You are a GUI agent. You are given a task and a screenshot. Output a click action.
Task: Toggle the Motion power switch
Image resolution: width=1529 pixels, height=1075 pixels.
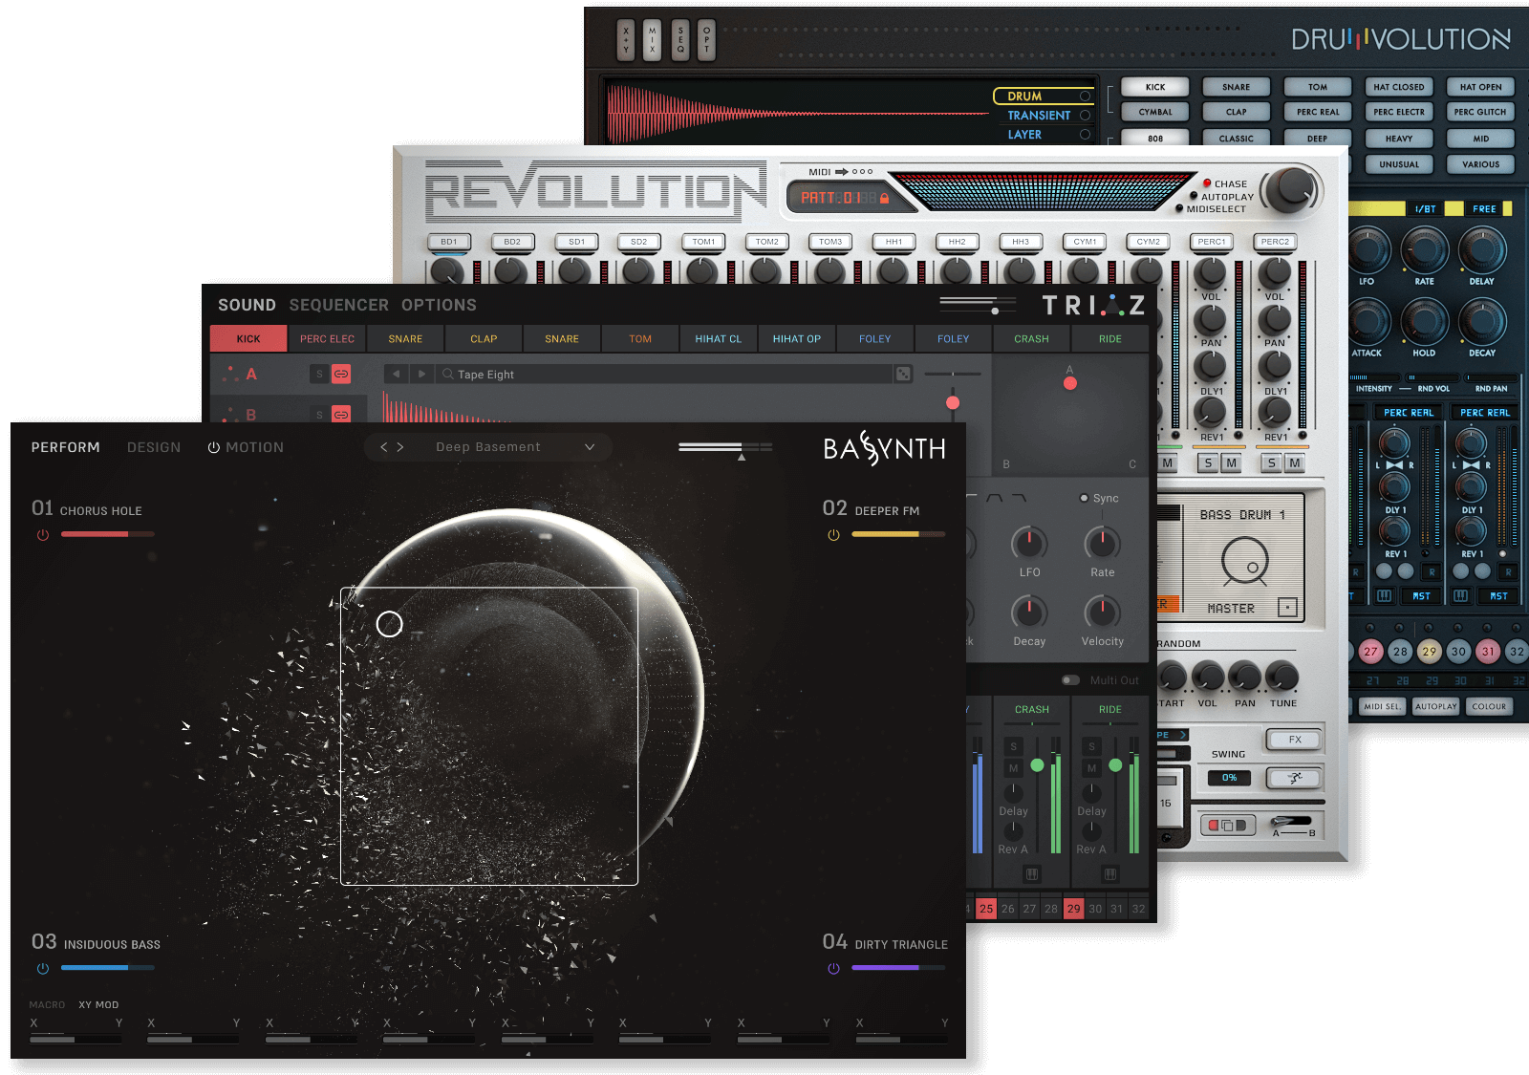point(214,447)
